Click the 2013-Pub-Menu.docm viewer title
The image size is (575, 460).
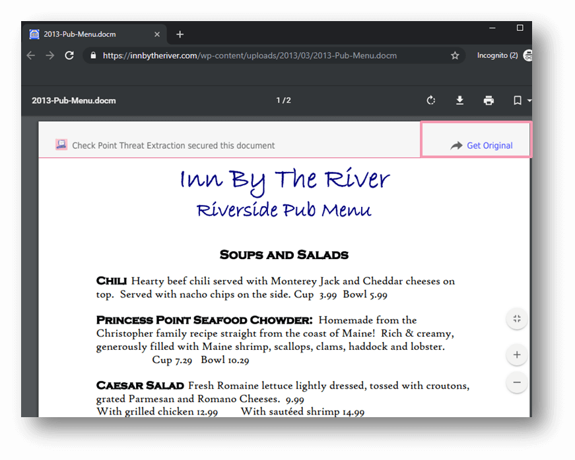(x=74, y=101)
